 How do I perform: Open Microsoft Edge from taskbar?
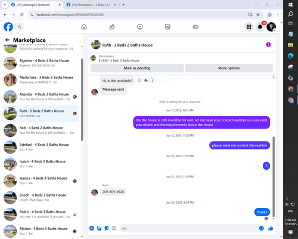click(290, 56)
